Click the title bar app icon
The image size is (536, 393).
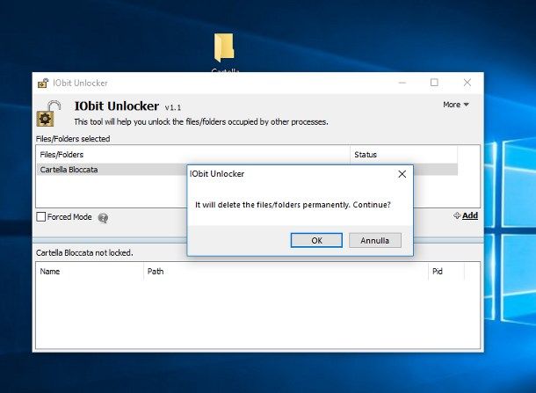(43, 84)
